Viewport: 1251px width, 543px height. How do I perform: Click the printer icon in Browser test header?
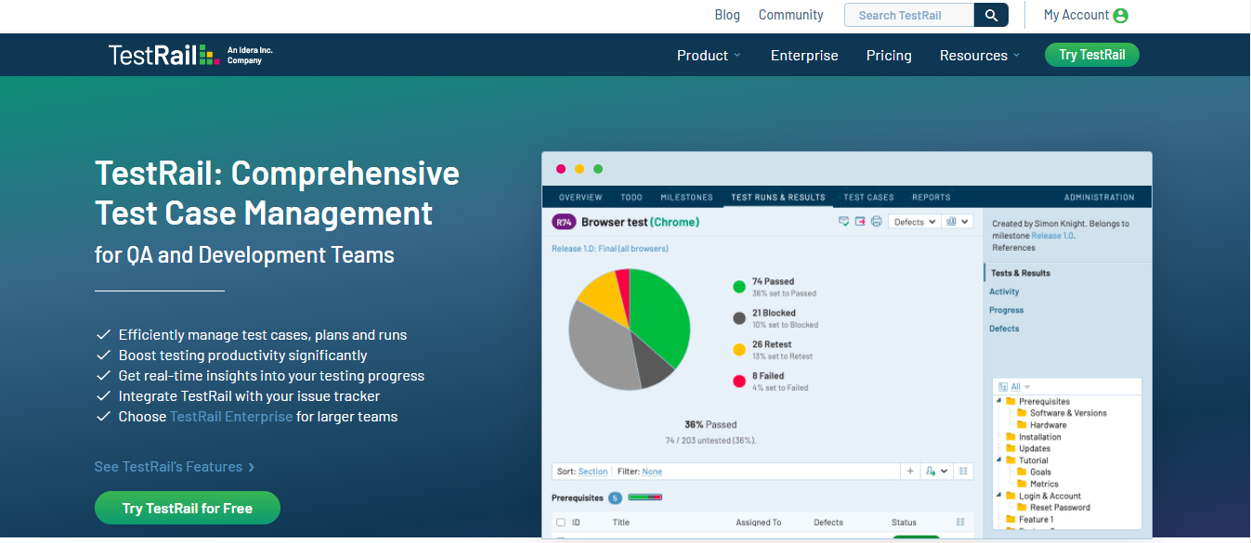pos(876,222)
